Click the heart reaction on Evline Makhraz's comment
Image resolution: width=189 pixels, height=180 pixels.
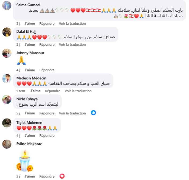point(62,176)
